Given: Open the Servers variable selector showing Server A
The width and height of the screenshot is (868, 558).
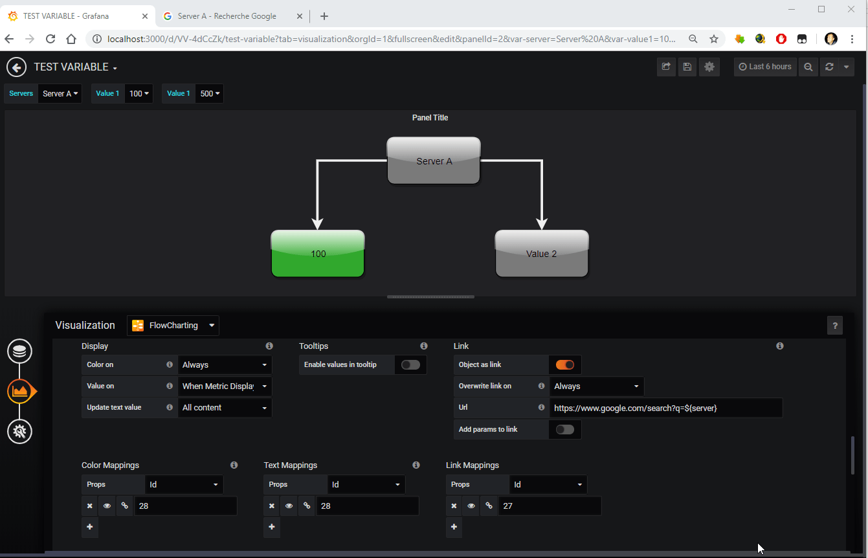Looking at the screenshot, I should (60, 93).
